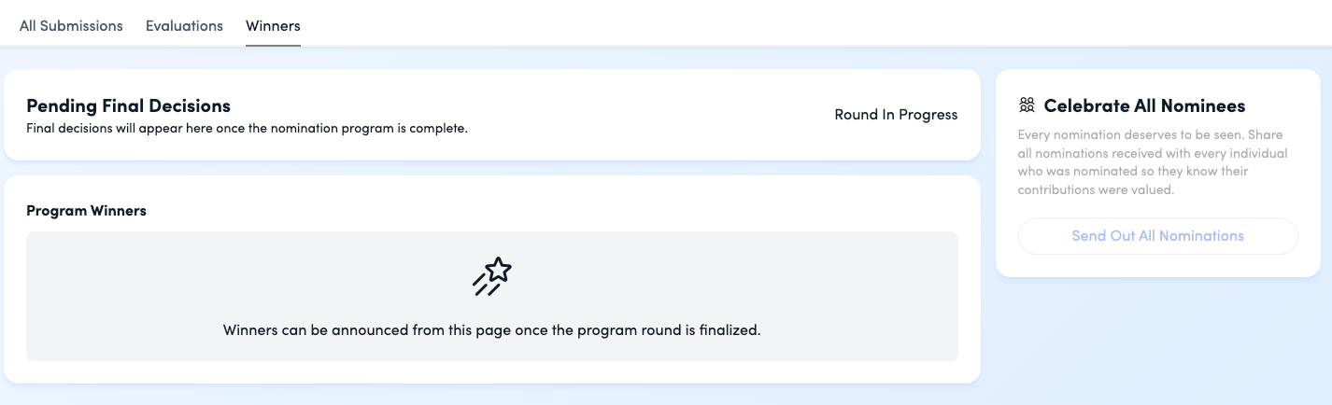Click the Program Winners heading
This screenshot has height=405, width=1332.
[x=86, y=211]
